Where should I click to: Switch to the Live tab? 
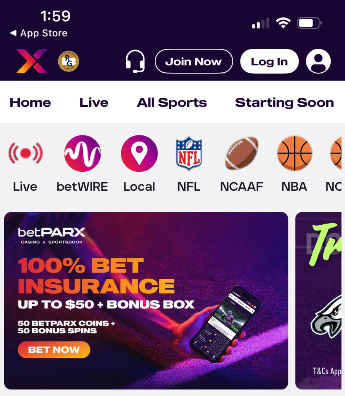[x=94, y=102]
